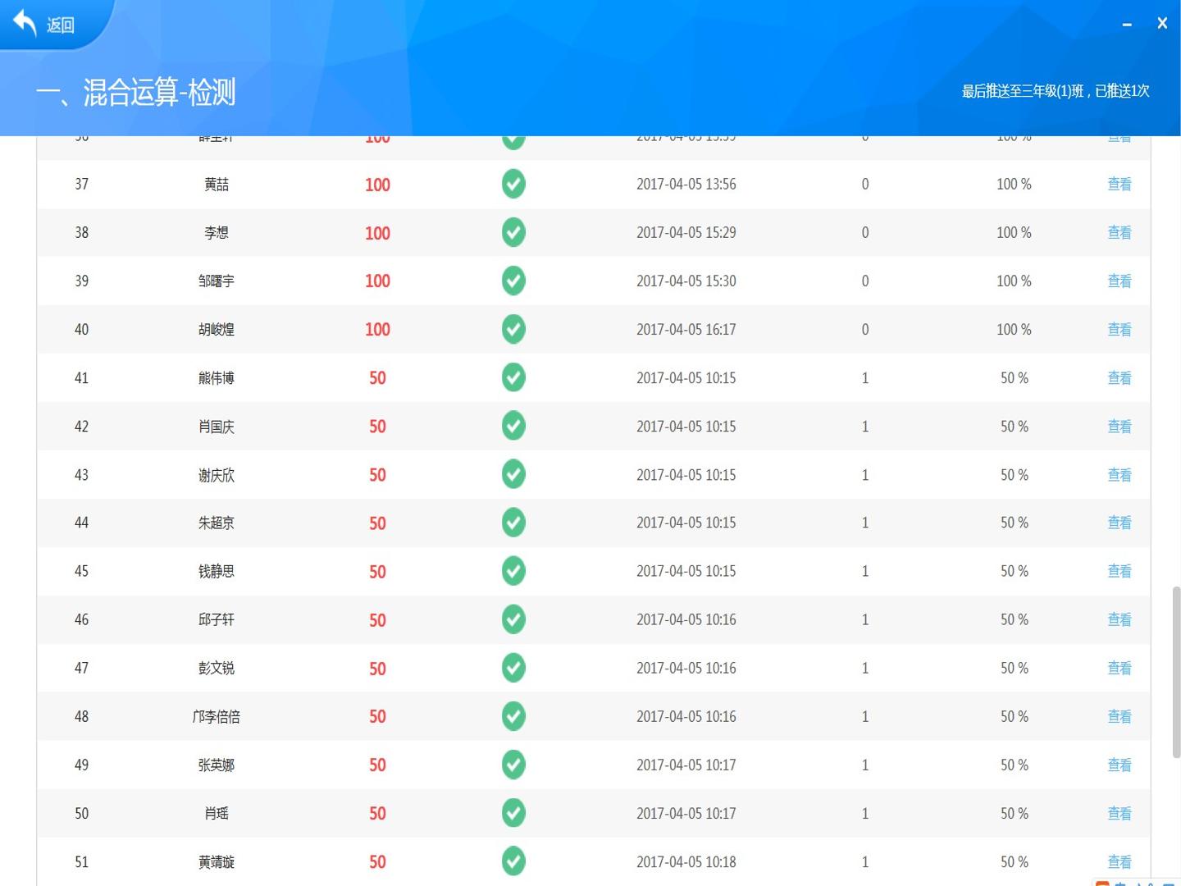
Task: Click the 返回 back arrow icon
Action: 25,23
